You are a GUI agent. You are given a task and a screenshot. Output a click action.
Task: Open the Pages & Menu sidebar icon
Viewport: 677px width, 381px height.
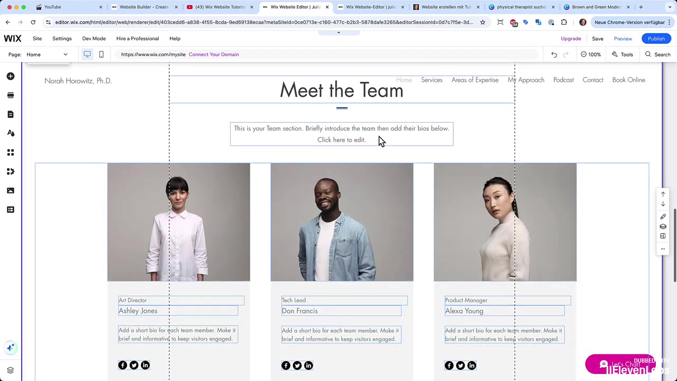pos(11,114)
